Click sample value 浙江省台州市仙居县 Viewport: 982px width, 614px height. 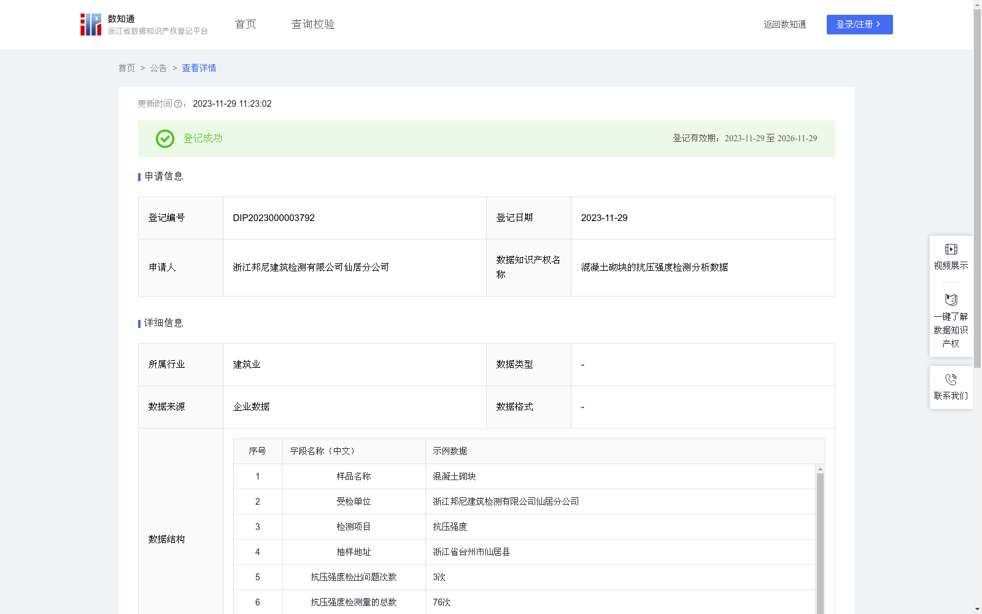point(471,552)
